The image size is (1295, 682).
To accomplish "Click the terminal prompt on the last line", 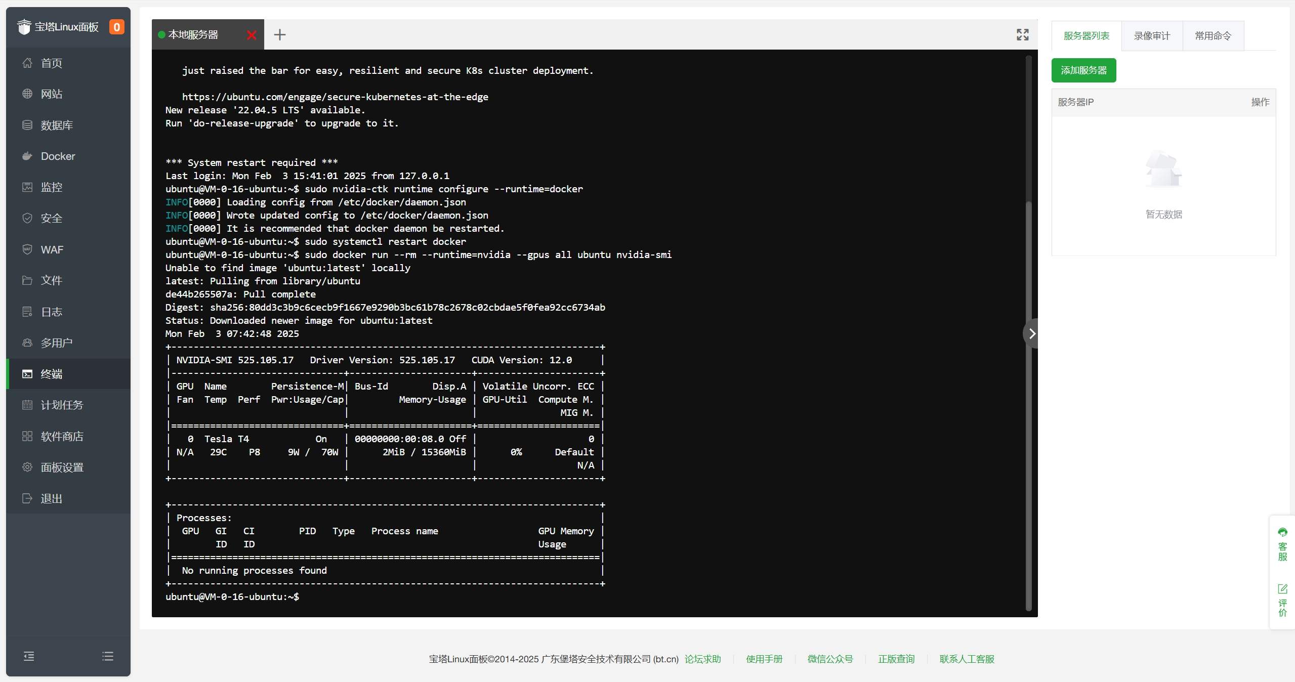I will point(232,597).
